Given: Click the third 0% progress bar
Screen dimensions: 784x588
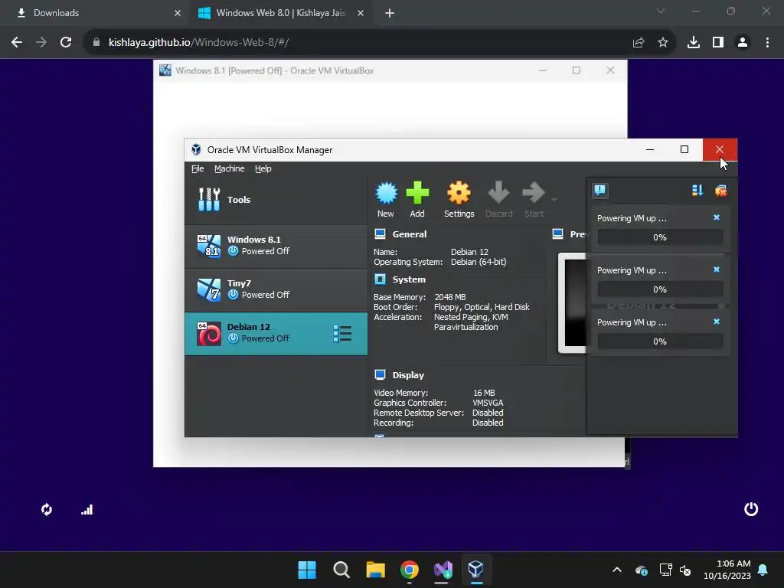Looking at the screenshot, I should coord(660,341).
